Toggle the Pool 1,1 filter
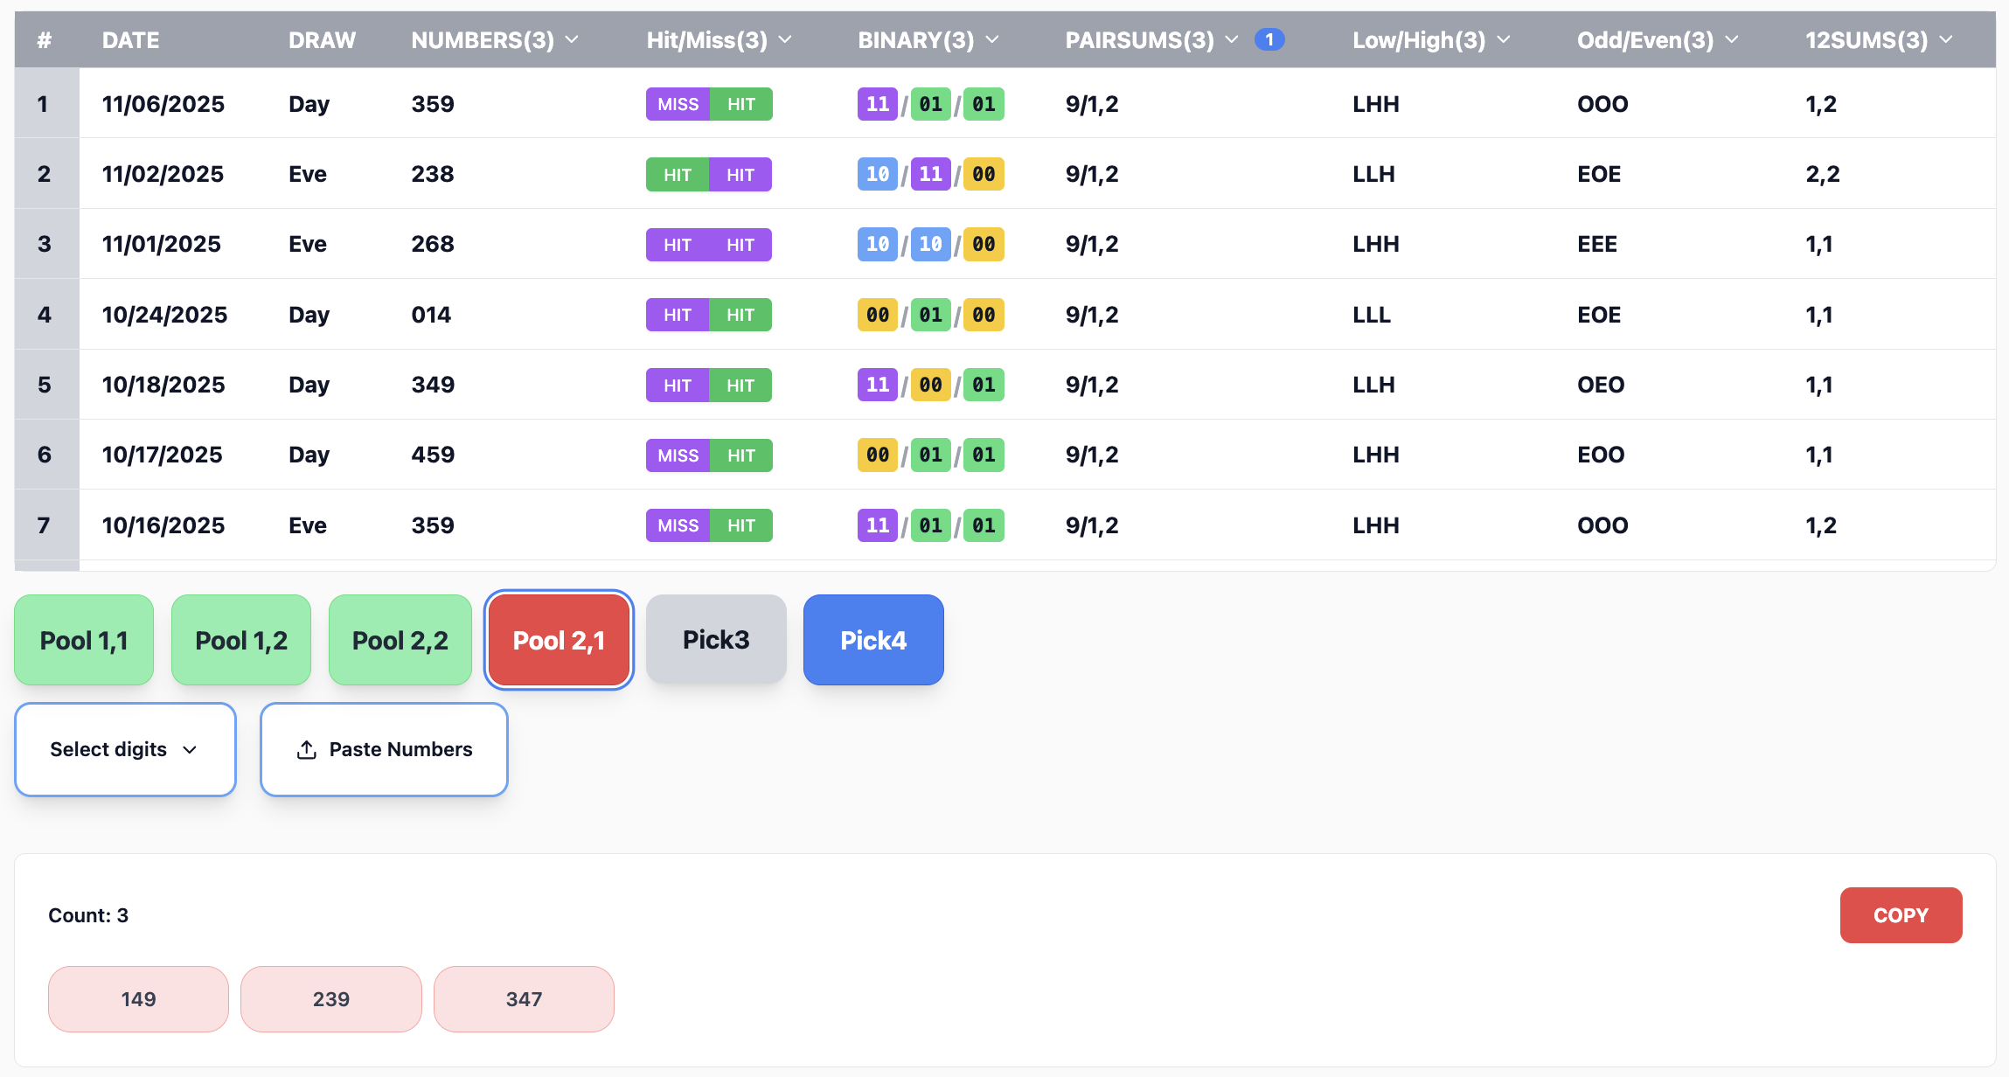This screenshot has height=1077, width=2009. pyautogui.click(x=84, y=640)
